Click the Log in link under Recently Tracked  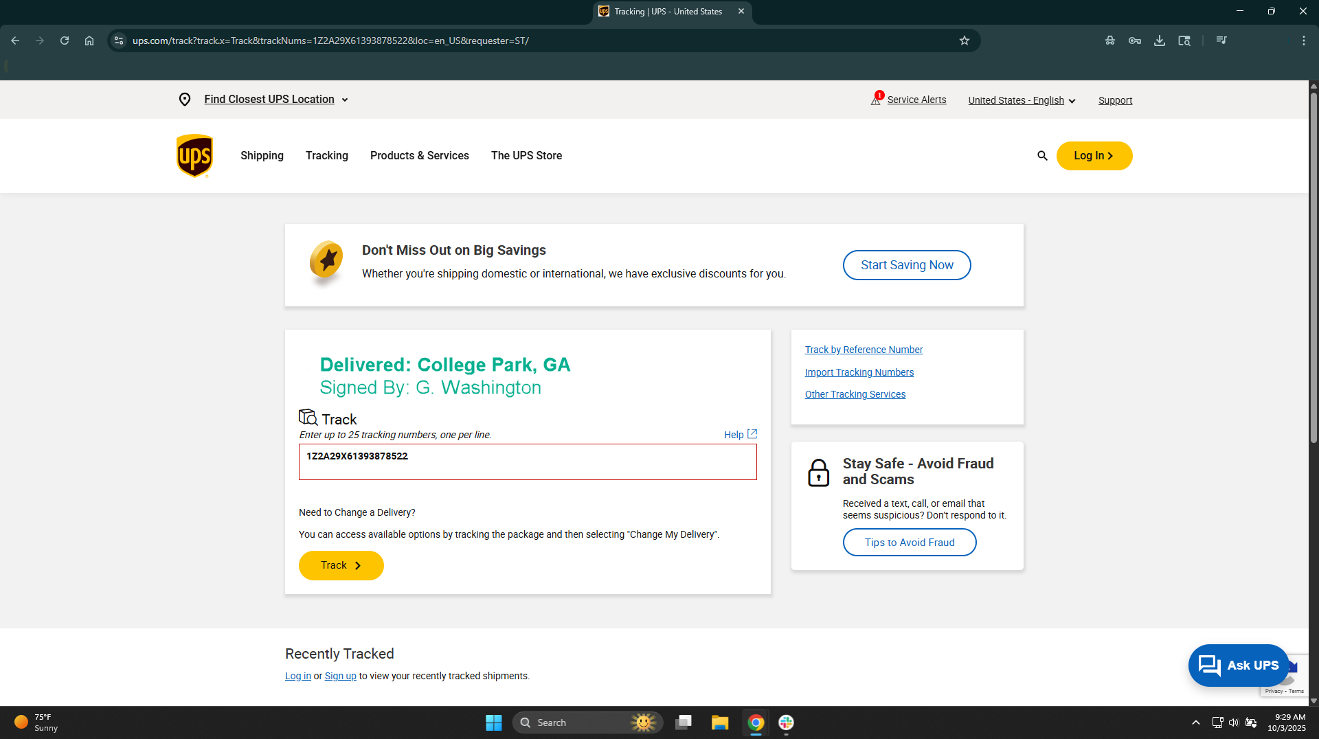coord(298,676)
